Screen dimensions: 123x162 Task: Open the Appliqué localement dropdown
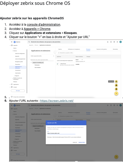click(x=80, y=61)
